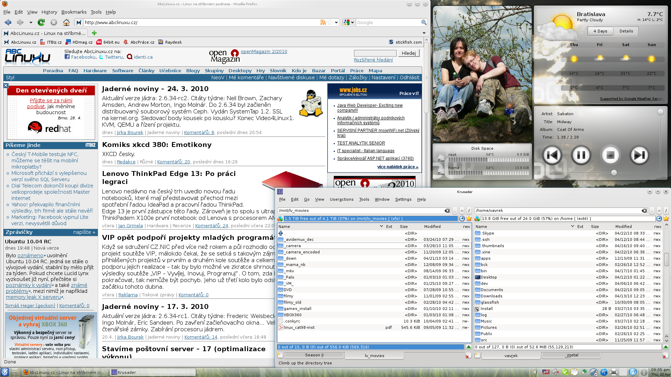Skip to next track in music widget
Screen dimensions: 671x377
(639, 155)
